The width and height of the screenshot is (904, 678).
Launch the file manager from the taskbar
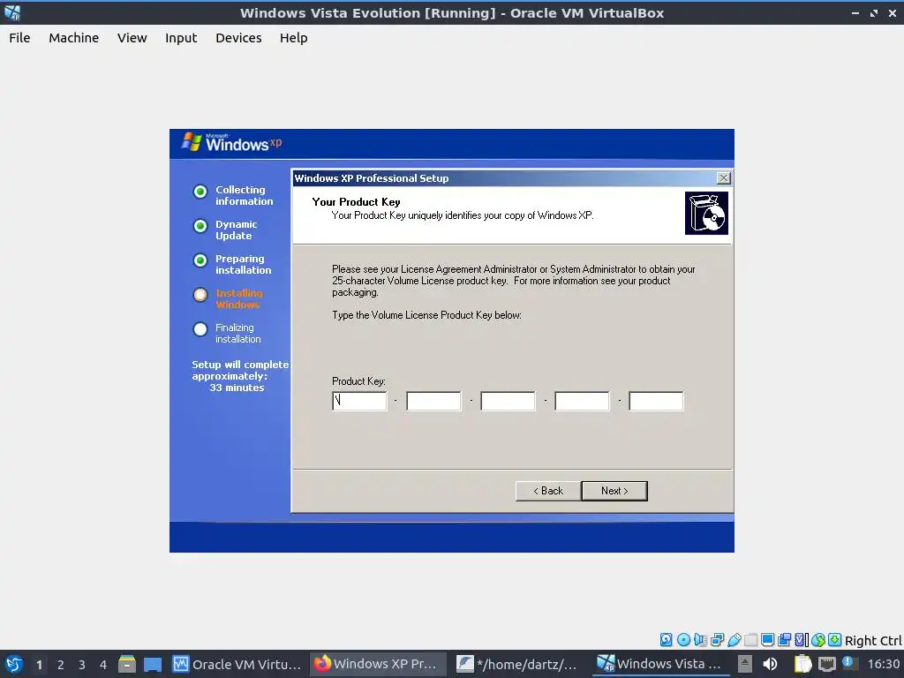point(127,664)
